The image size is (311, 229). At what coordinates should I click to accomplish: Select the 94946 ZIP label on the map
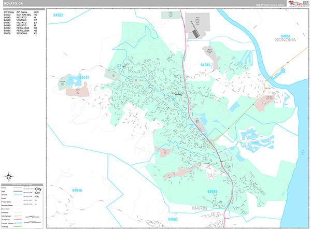77,190
